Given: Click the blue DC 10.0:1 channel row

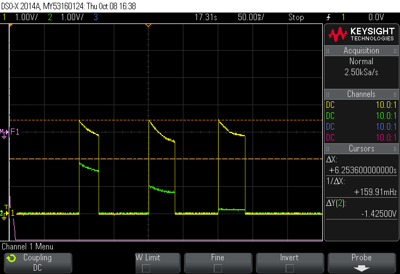Looking at the screenshot, I should pyautogui.click(x=361, y=127).
